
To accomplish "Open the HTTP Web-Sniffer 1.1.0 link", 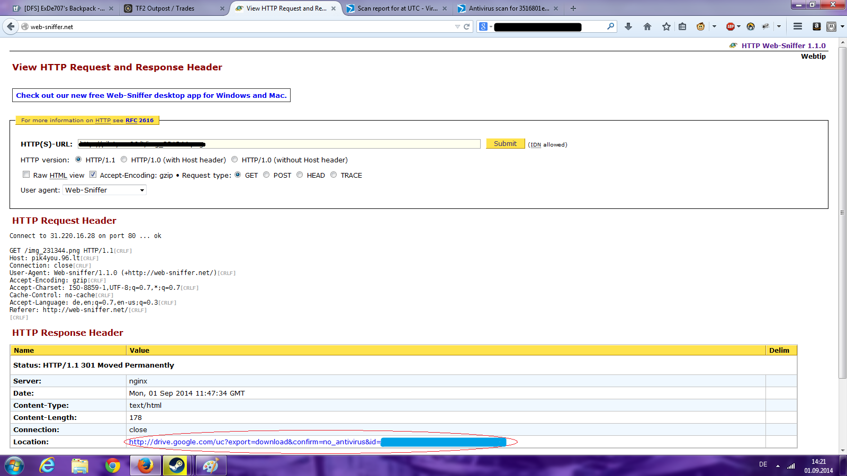I will click(x=783, y=46).
